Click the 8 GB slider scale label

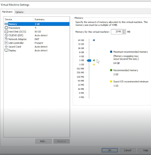click(82, 52)
